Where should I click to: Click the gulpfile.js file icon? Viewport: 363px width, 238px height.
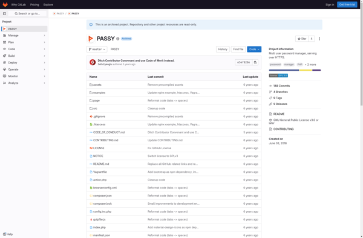91,219
